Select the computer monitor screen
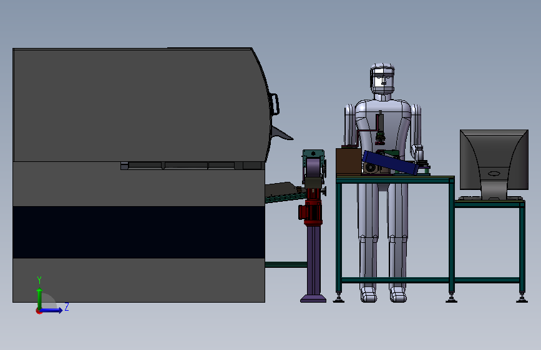541x350 pixels. (494, 159)
